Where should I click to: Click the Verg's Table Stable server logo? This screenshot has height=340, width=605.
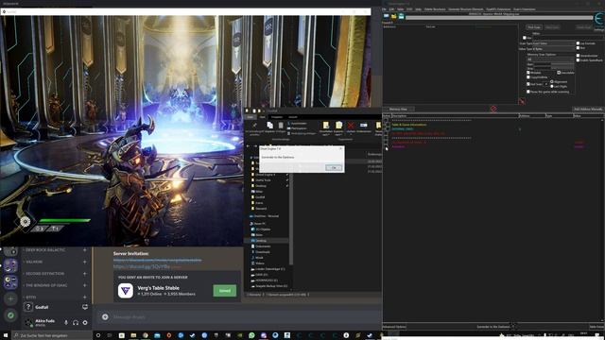126,291
